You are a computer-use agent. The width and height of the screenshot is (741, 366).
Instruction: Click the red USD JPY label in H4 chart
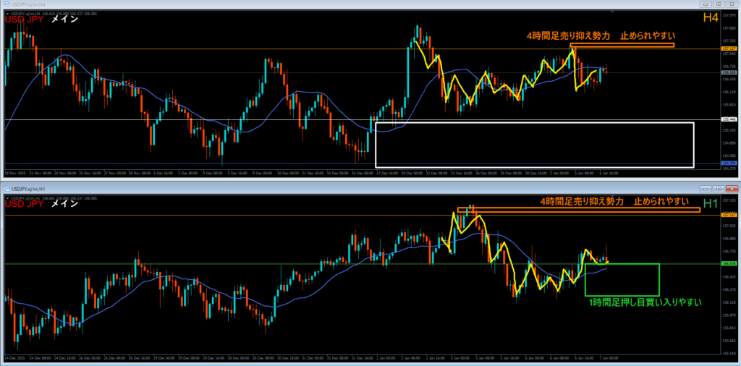pyautogui.click(x=24, y=20)
